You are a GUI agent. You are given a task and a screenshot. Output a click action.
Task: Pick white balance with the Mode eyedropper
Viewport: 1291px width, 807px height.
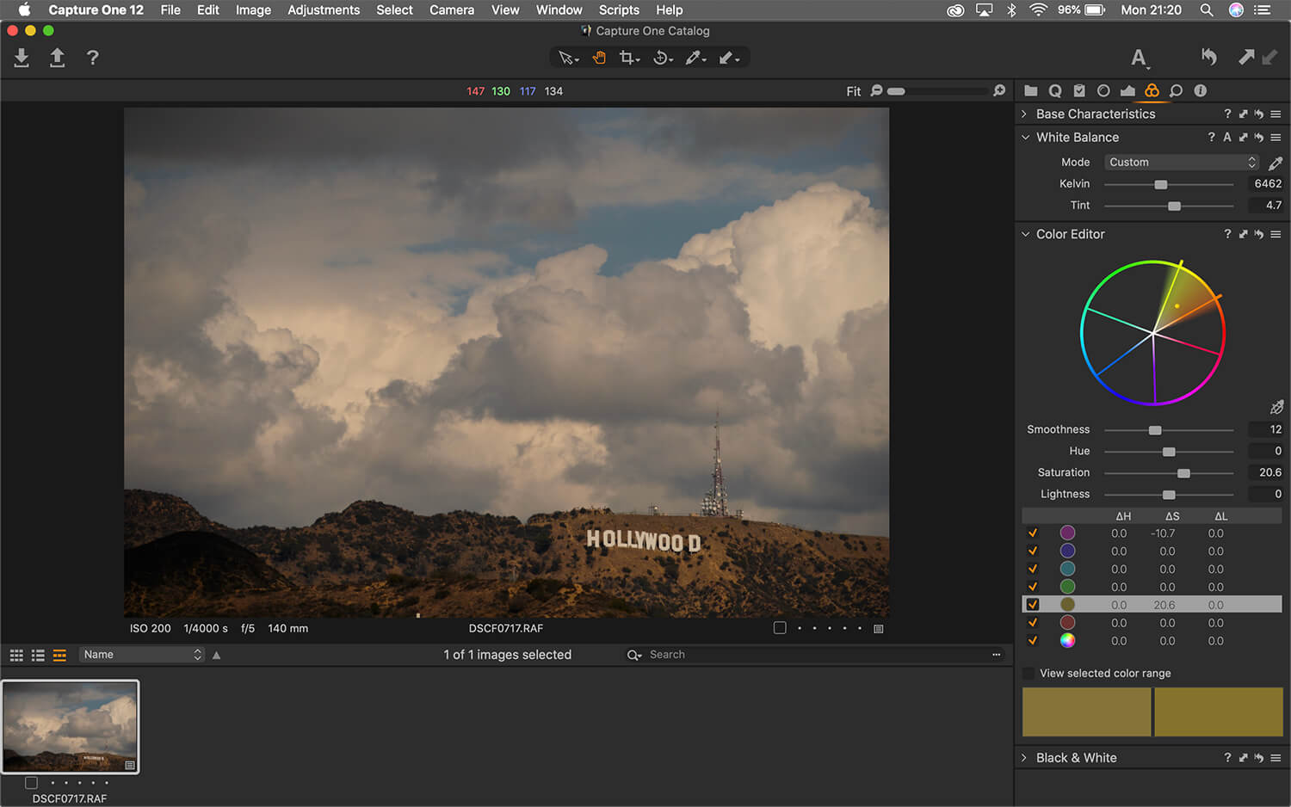[x=1276, y=163]
